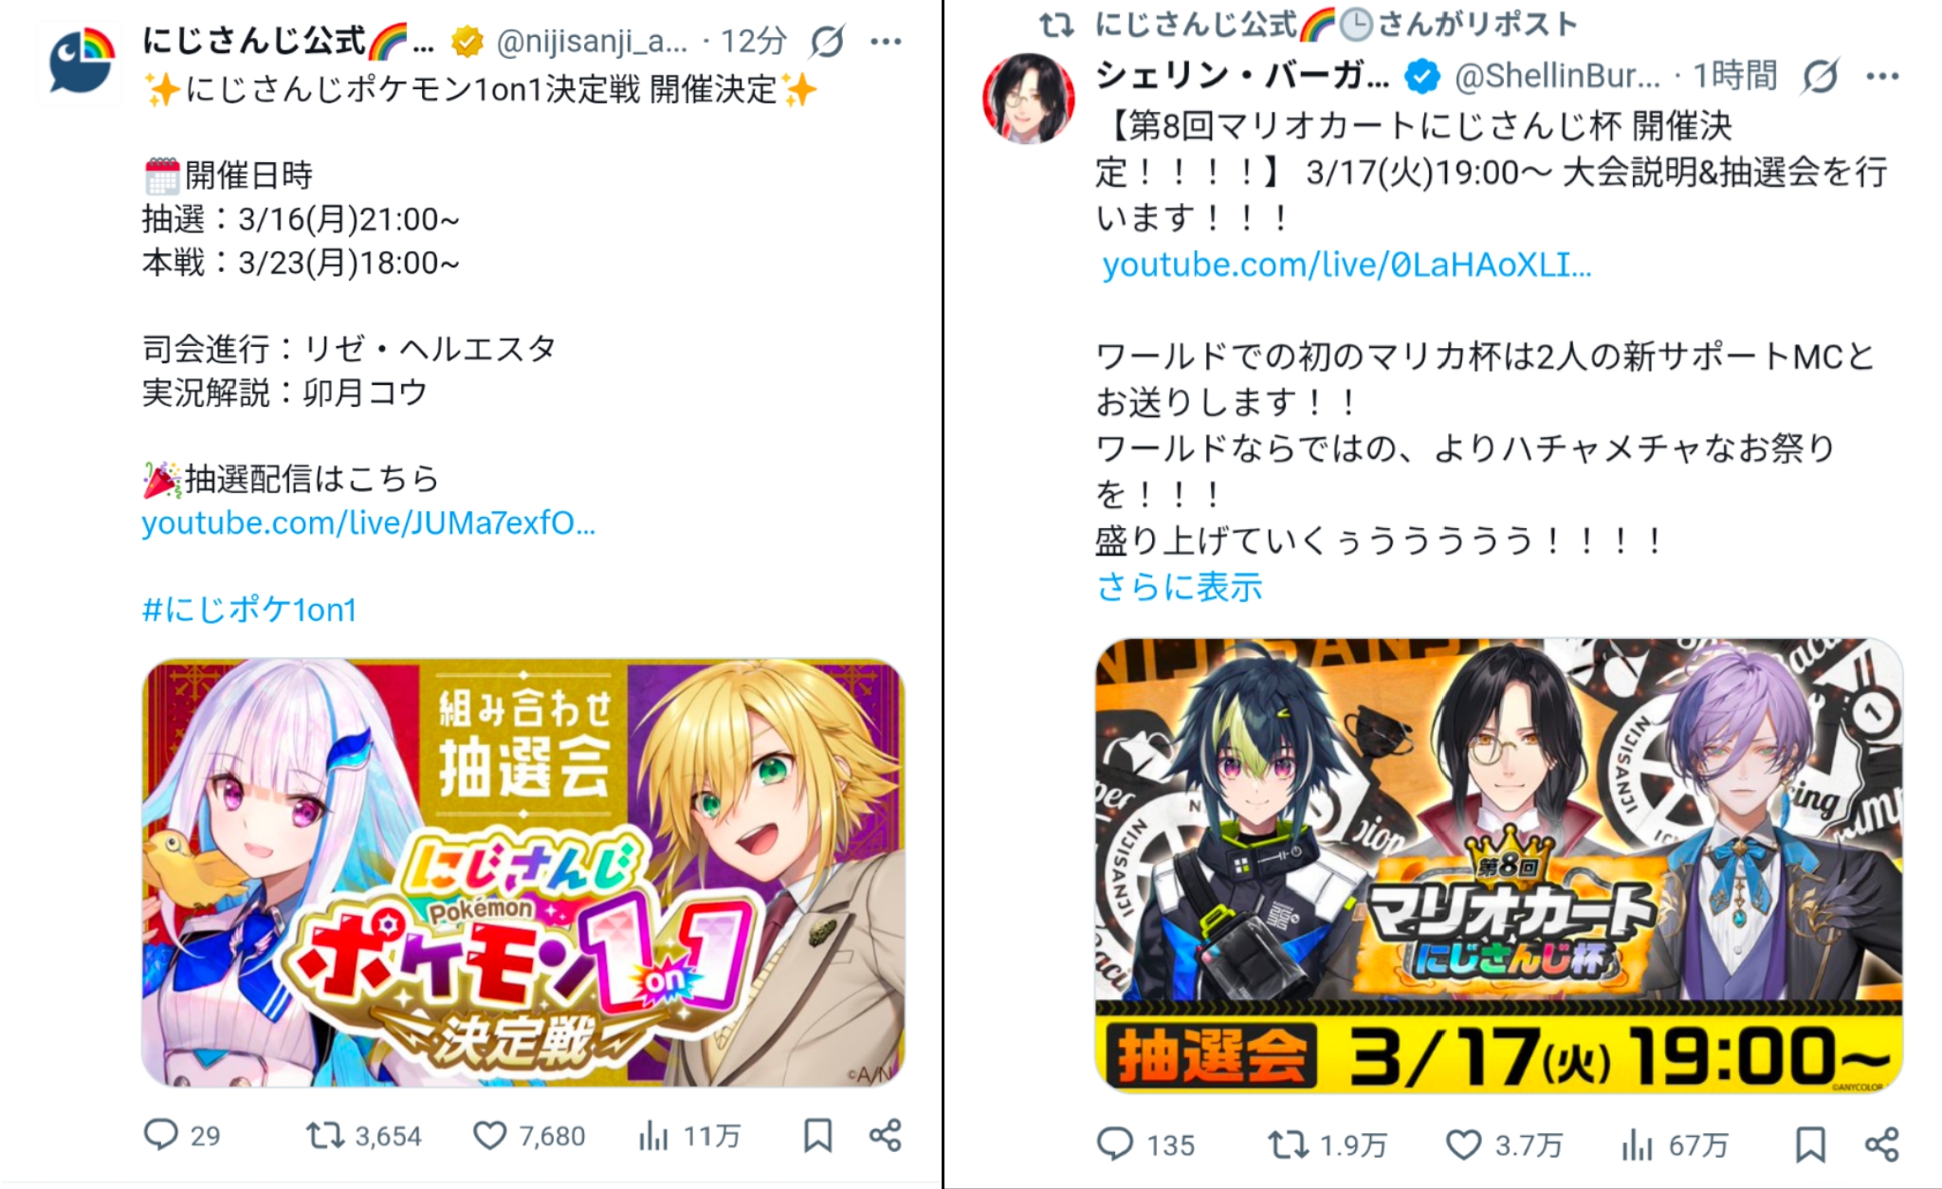Open the youtube.com/live/0LaHAoXLI link
The width and height of the screenshot is (1942, 1189).
tap(1347, 265)
